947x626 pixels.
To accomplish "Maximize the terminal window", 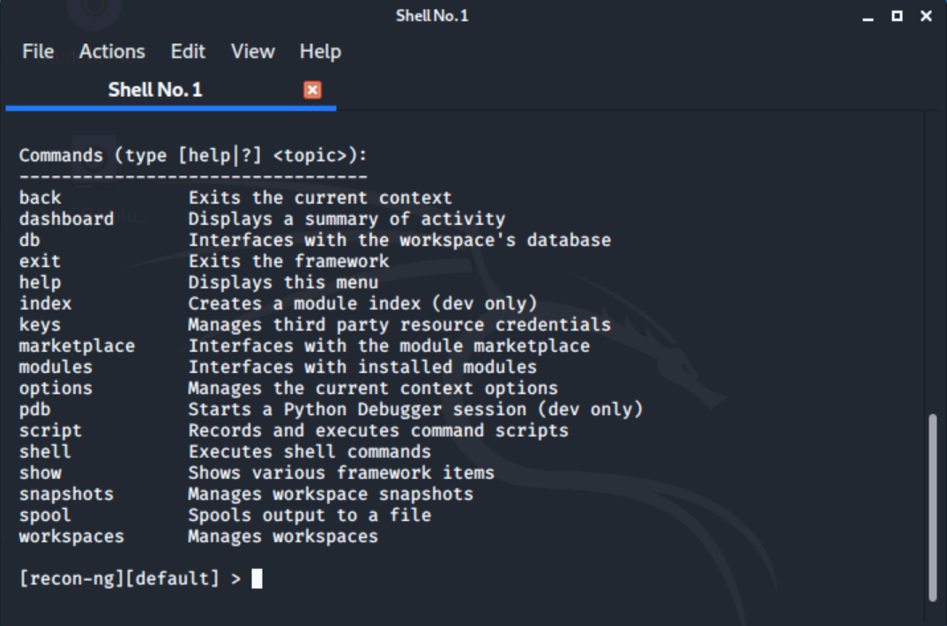I will click(897, 16).
